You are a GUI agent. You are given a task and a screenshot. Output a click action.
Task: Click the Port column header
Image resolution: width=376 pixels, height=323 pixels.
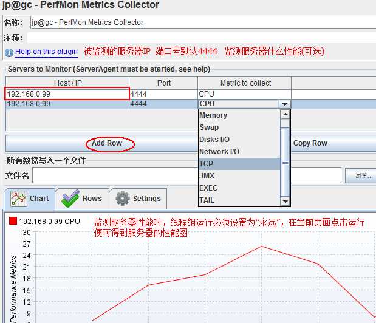(164, 83)
